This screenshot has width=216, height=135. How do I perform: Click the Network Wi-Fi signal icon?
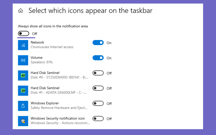pos(23,45)
